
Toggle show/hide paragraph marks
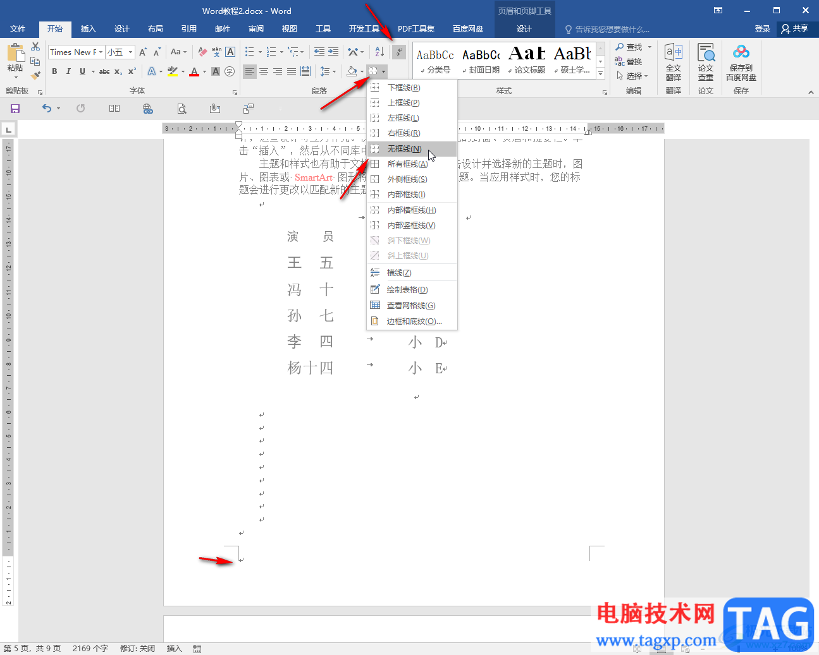(399, 52)
